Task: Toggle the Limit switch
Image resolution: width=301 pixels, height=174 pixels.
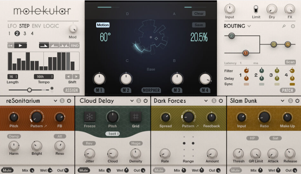Action: pyautogui.click(x=255, y=8)
